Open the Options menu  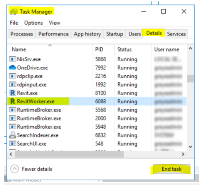(x=34, y=23)
